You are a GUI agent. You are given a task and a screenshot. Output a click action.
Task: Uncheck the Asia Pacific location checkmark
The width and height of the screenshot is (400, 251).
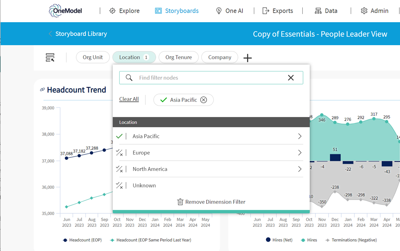(119, 136)
